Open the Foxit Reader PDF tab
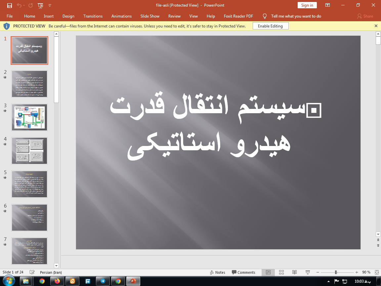The width and height of the screenshot is (381, 286). tap(238, 16)
